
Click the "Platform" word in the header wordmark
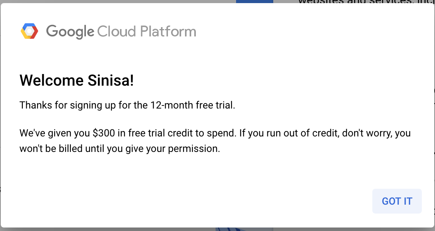pos(168,31)
